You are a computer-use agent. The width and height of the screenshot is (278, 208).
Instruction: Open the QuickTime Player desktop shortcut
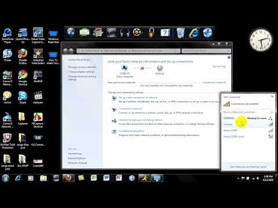pyautogui.click(x=8, y=35)
